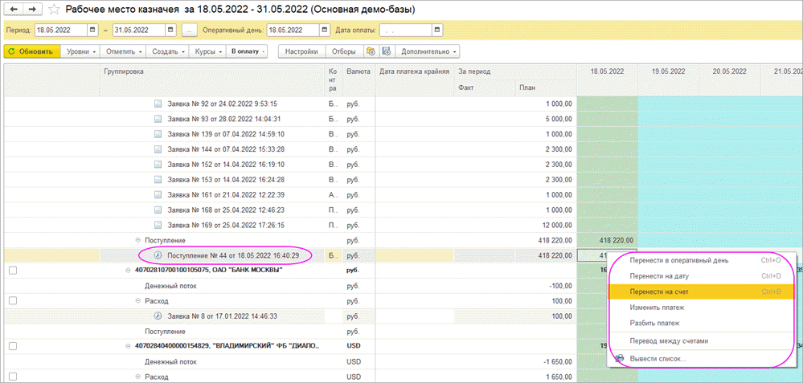Choose "Разбить платеж" from context menu
803x383 pixels.
[x=655, y=323]
